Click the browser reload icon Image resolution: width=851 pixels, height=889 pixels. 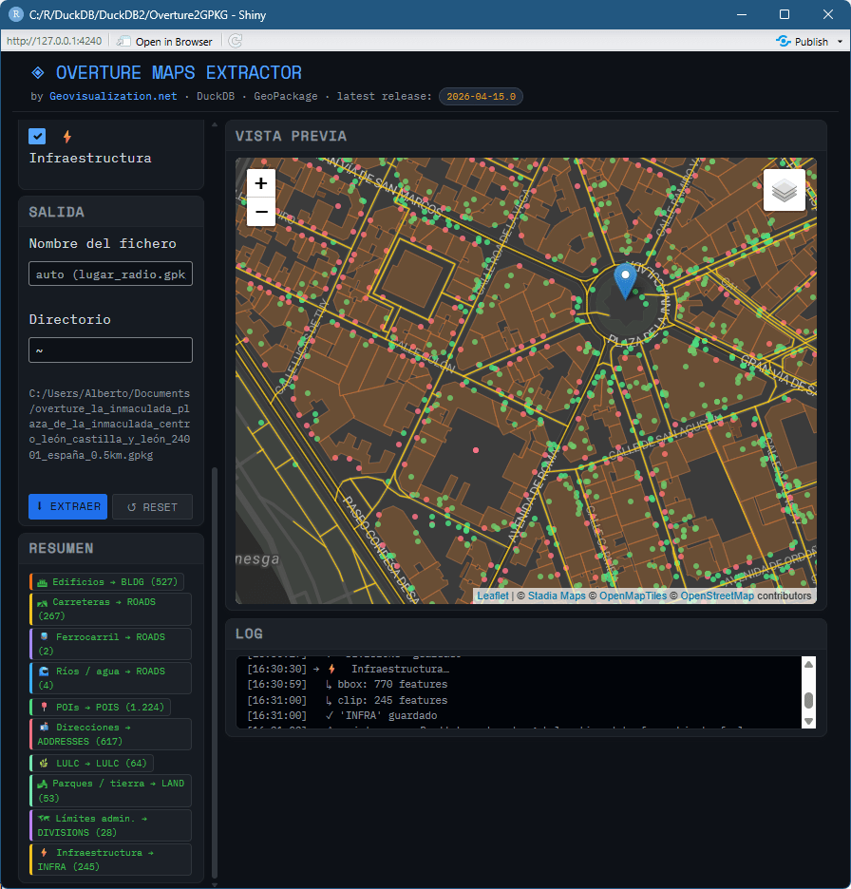(x=235, y=41)
